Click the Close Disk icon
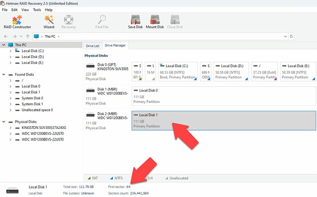This screenshot has height=197, width=317. 175,22
